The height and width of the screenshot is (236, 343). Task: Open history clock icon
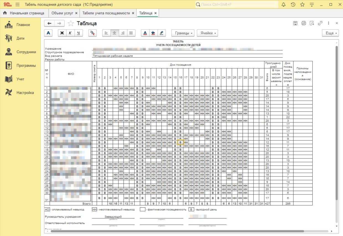[293, 5]
